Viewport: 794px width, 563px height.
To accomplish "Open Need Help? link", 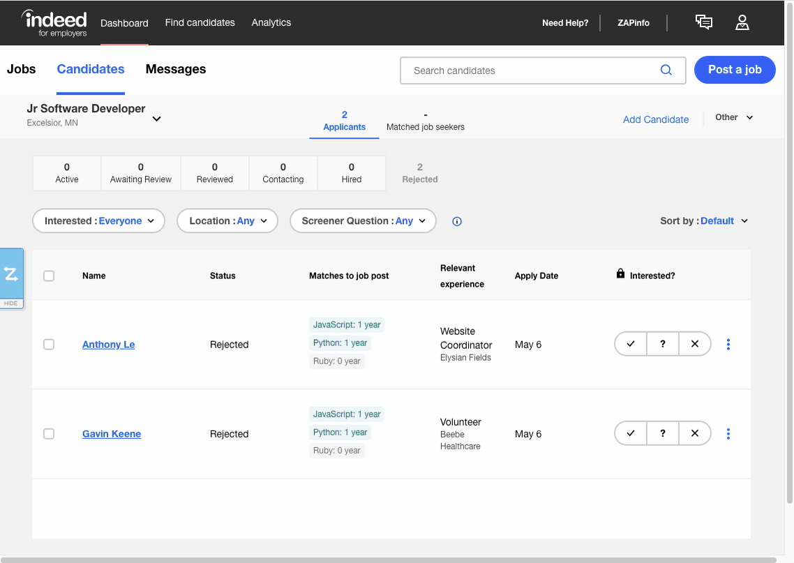I will (x=565, y=23).
